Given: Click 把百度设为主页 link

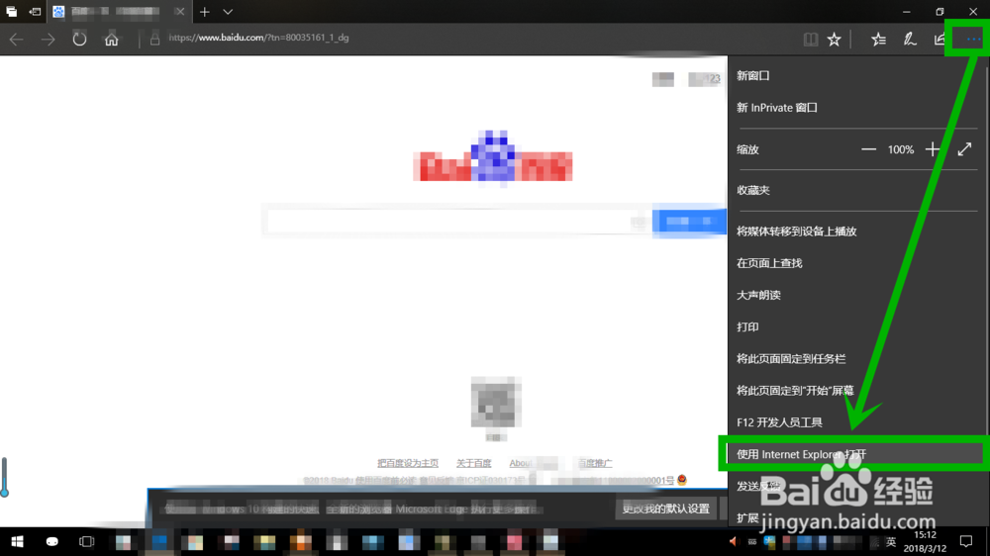Looking at the screenshot, I should click(408, 463).
